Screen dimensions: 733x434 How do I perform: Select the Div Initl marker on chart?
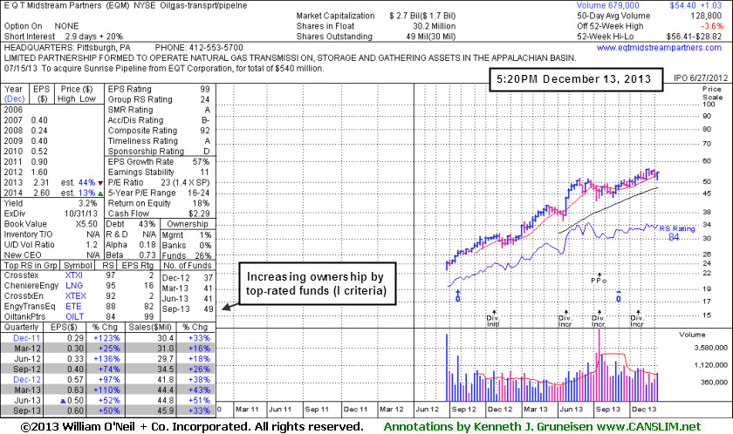pos(493,321)
